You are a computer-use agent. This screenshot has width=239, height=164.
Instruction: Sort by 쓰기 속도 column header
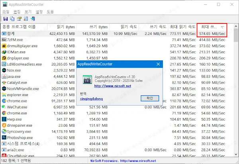153,27
